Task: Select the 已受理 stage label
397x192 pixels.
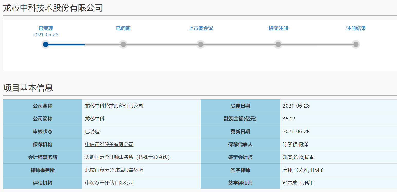Action: point(46,28)
